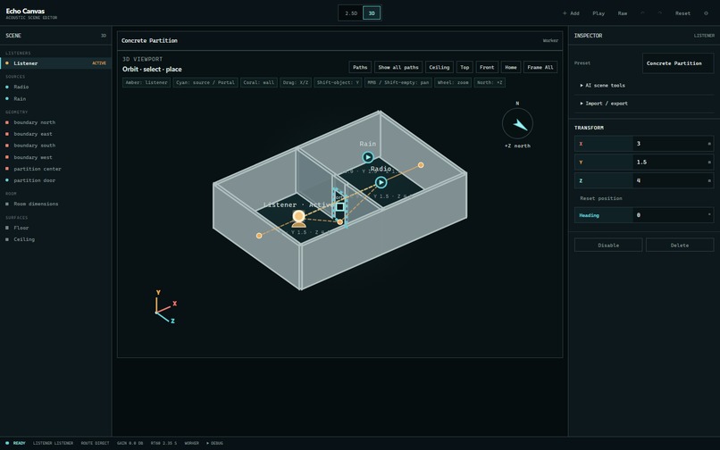This screenshot has width=720, height=450.
Task: Open the Heading value dropdown
Action: (674, 215)
